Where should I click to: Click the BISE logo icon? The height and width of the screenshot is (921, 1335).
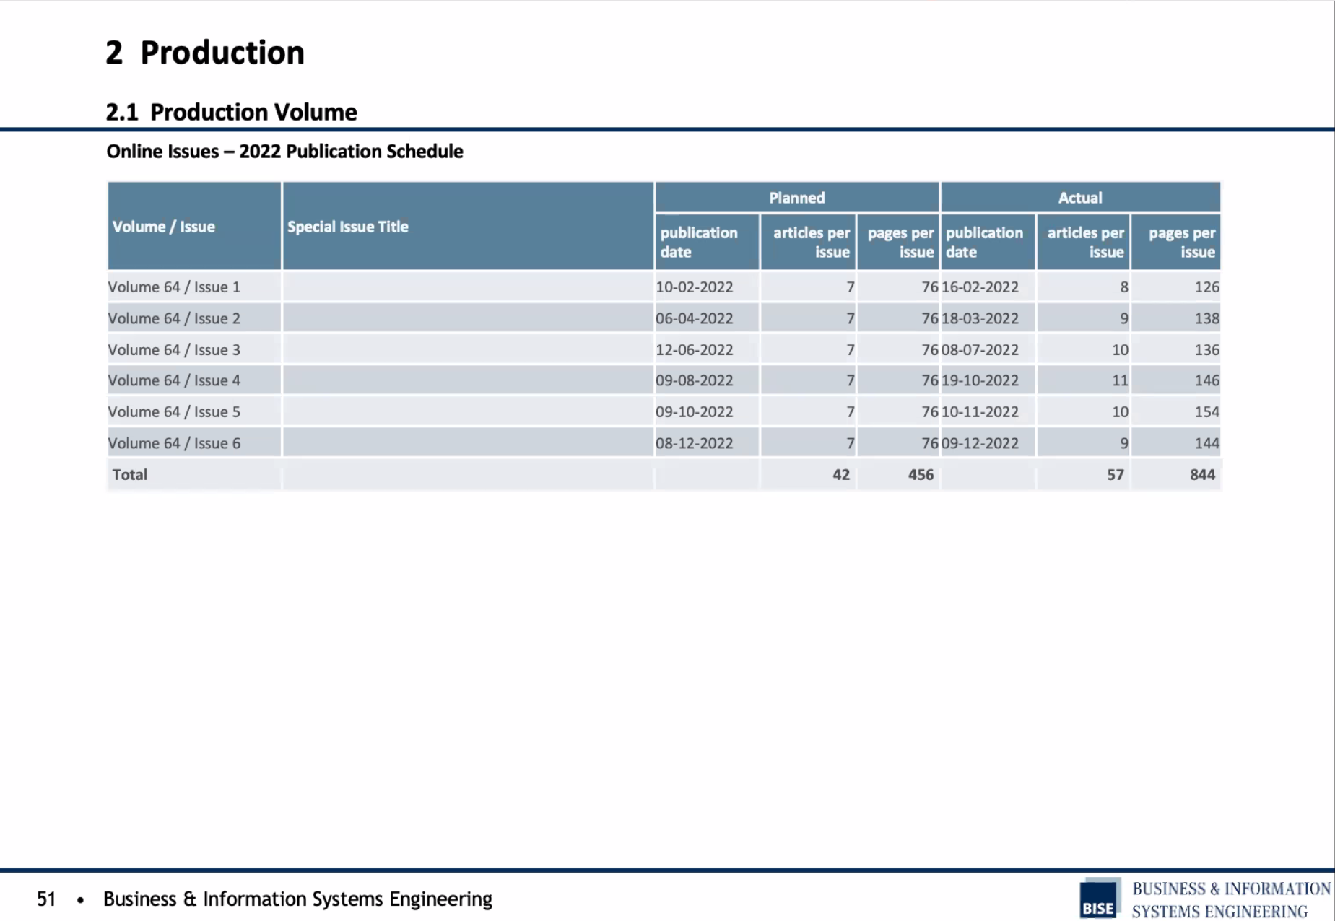click(1099, 899)
